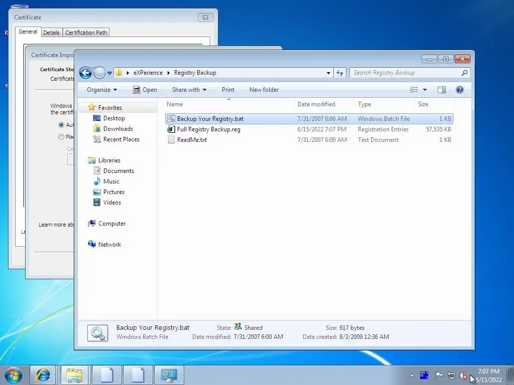The image size is (514, 385).
Task: Click the '57,535 KB' size cell
Action: 438,129
